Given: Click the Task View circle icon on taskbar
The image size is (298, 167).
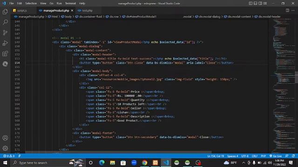Looking at the screenshot, I should (x=91, y=163).
